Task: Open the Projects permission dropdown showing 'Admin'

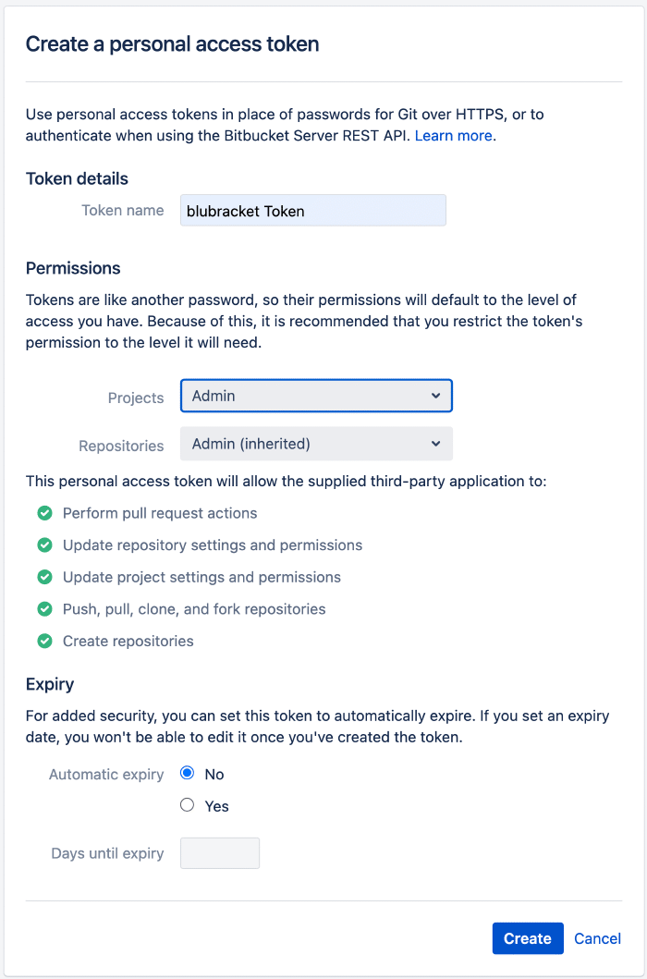Action: click(316, 395)
